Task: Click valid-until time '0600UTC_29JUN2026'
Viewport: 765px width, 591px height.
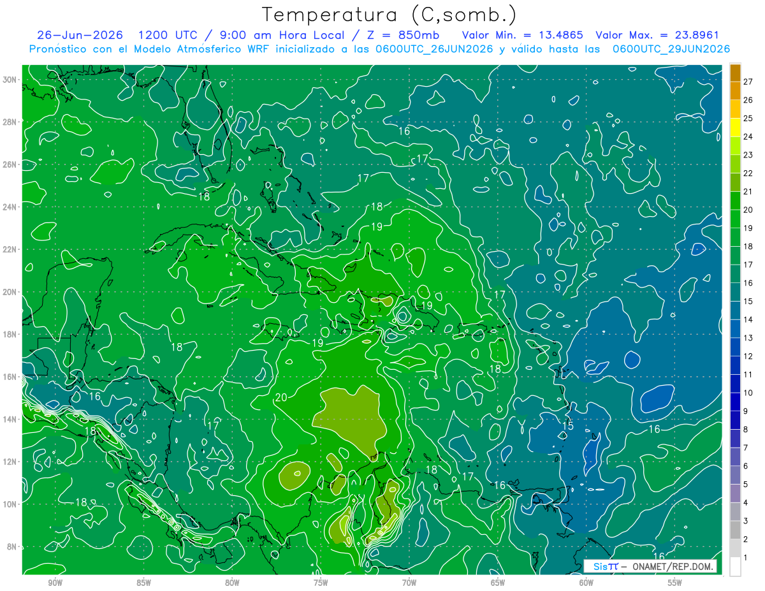Action: (x=671, y=49)
